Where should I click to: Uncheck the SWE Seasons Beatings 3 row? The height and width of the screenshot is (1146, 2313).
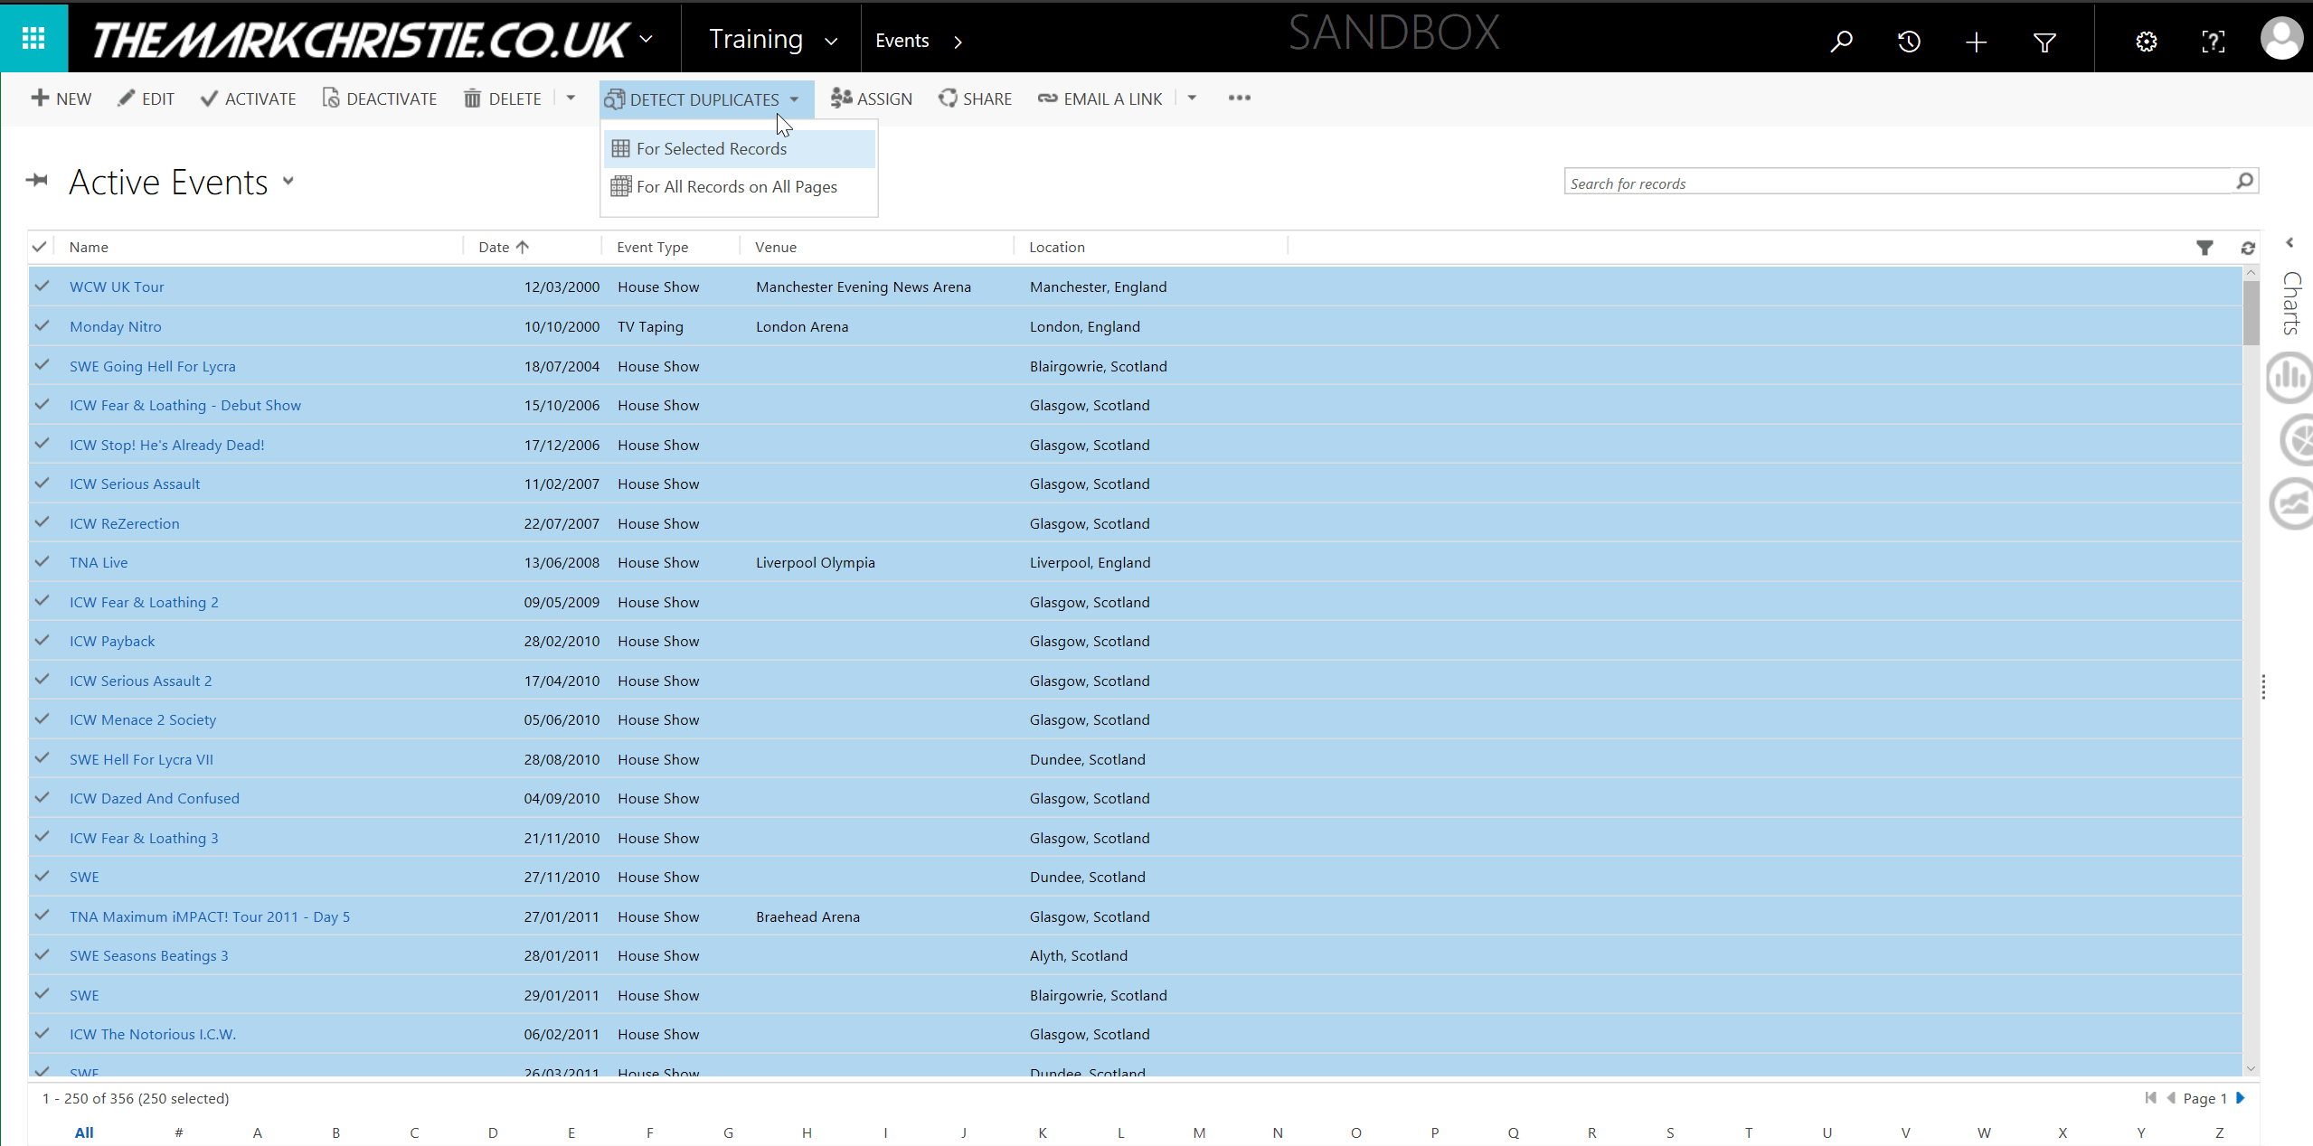[x=42, y=954]
